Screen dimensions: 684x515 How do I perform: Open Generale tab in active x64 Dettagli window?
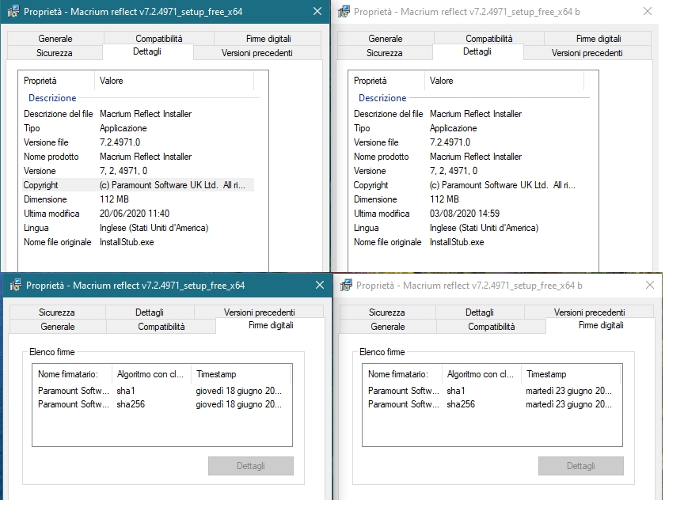(55, 39)
